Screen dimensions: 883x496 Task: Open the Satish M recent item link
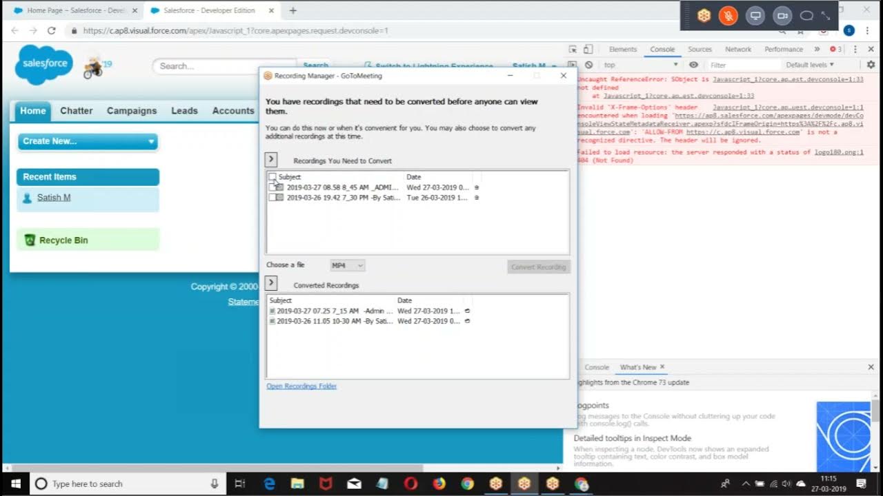pos(54,198)
